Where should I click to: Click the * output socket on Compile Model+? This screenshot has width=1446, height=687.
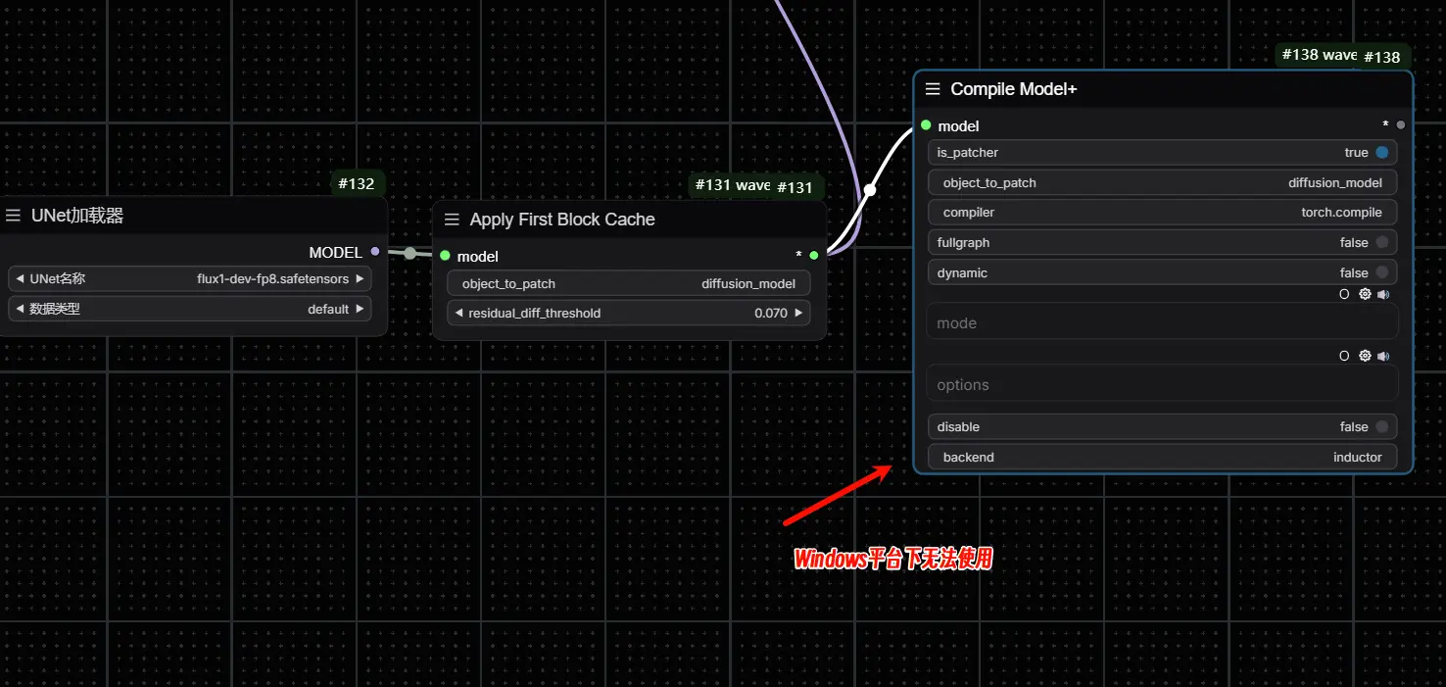[1401, 125]
